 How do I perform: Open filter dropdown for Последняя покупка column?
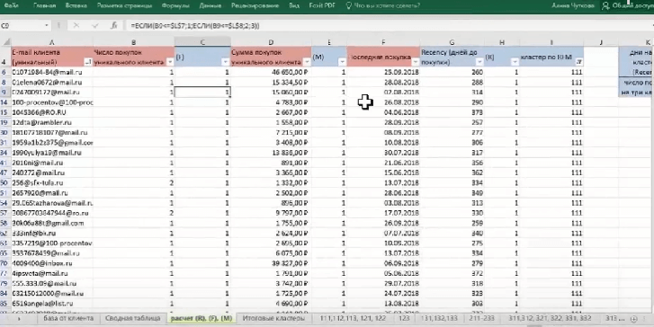click(x=416, y=62)
